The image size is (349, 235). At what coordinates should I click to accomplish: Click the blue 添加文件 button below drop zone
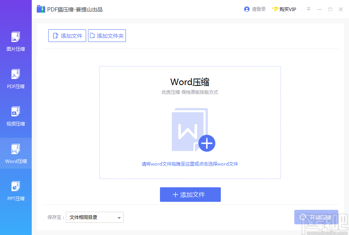click(x=190, y=195)
